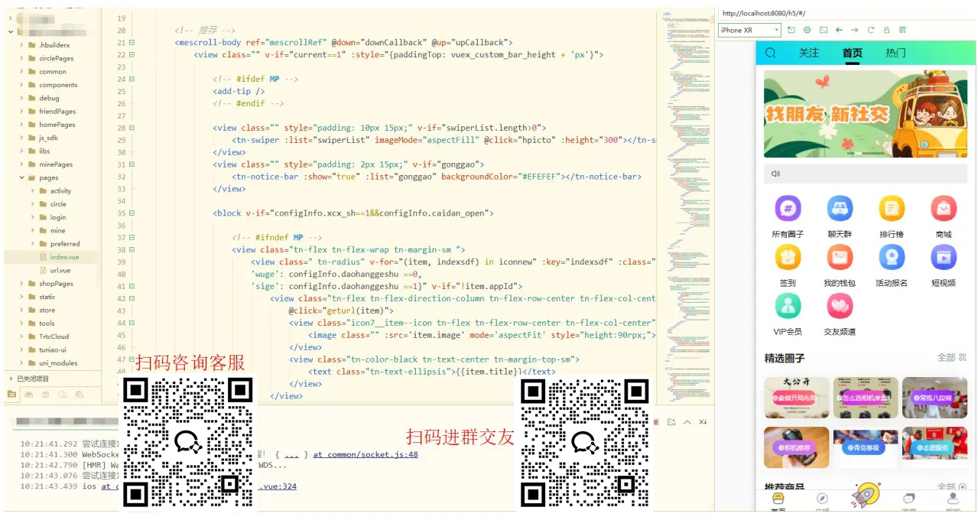The image size is (978, 517).
Task: Open the 所有圈子 icon
Action: [x=788, y=209]
